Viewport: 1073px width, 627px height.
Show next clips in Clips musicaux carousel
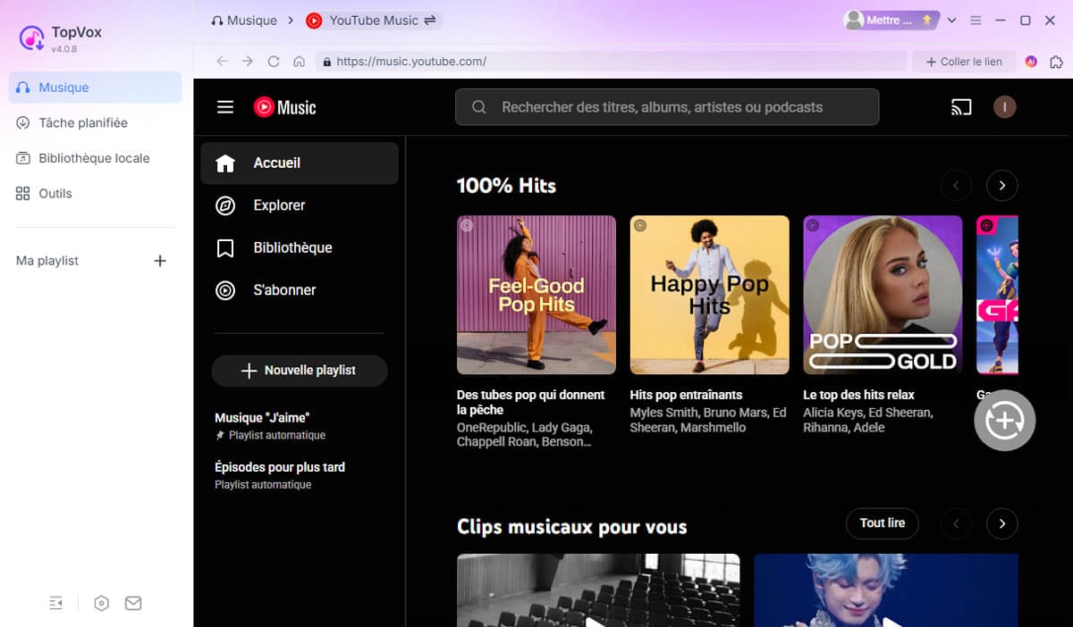(1001, 524)
